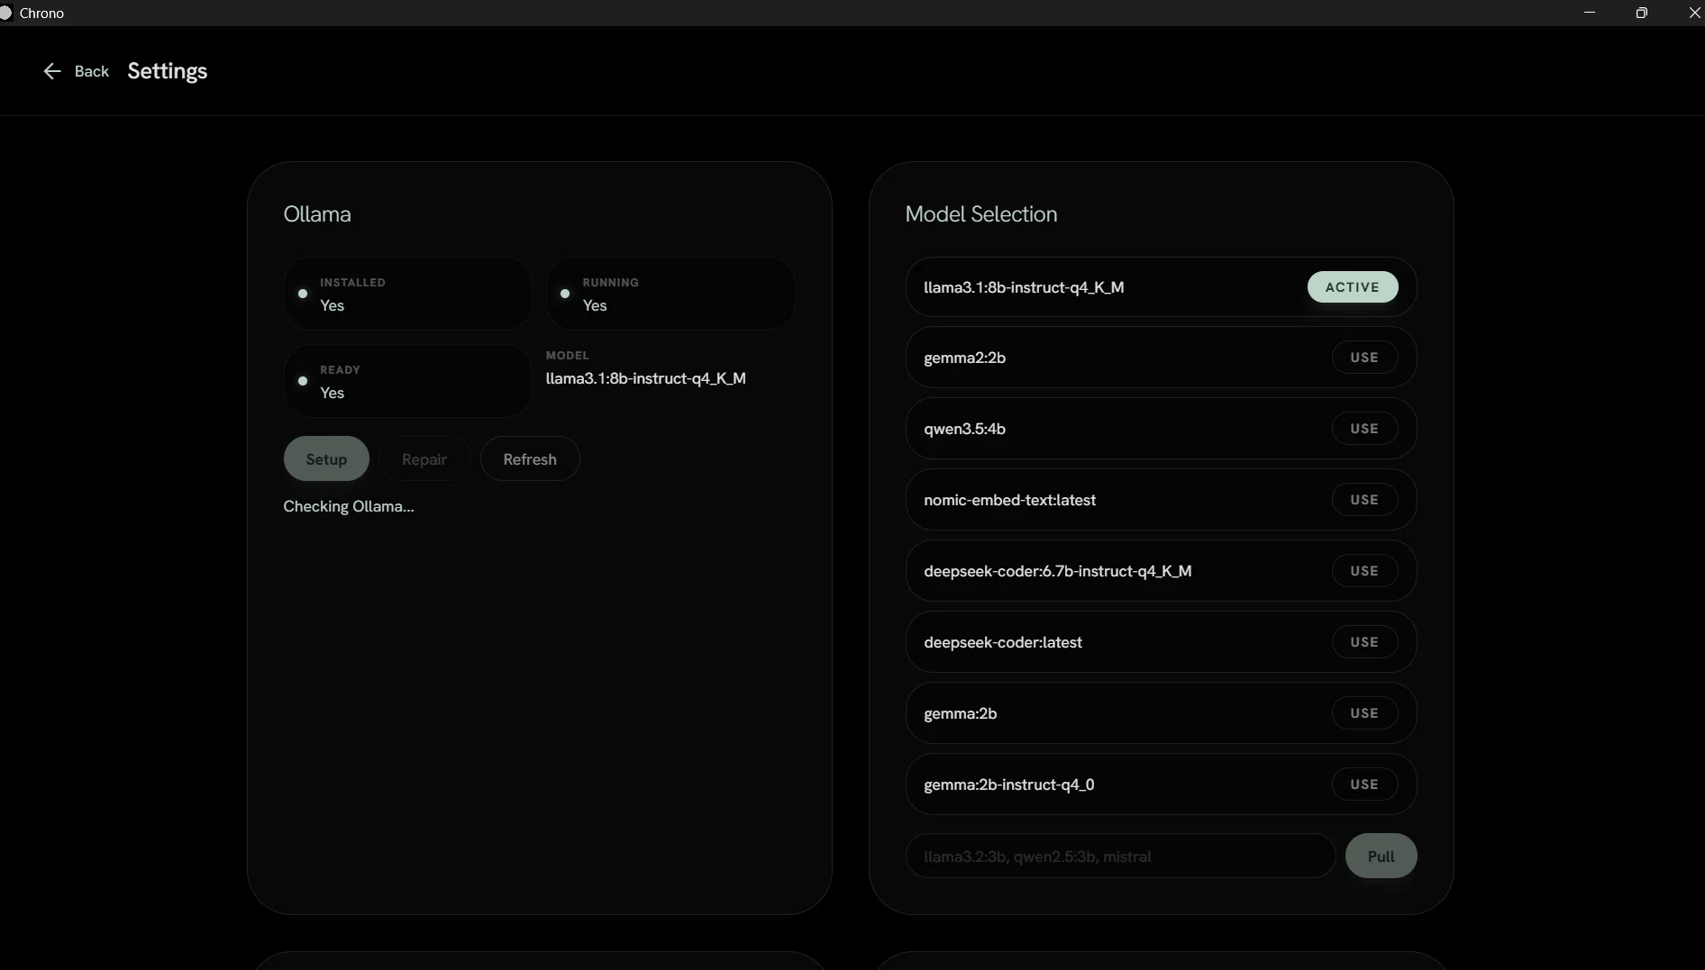1705x970 pixels.
Task: Click the Back text label
Action: 91,71
